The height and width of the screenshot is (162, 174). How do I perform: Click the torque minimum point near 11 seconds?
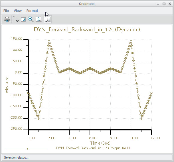141,118
